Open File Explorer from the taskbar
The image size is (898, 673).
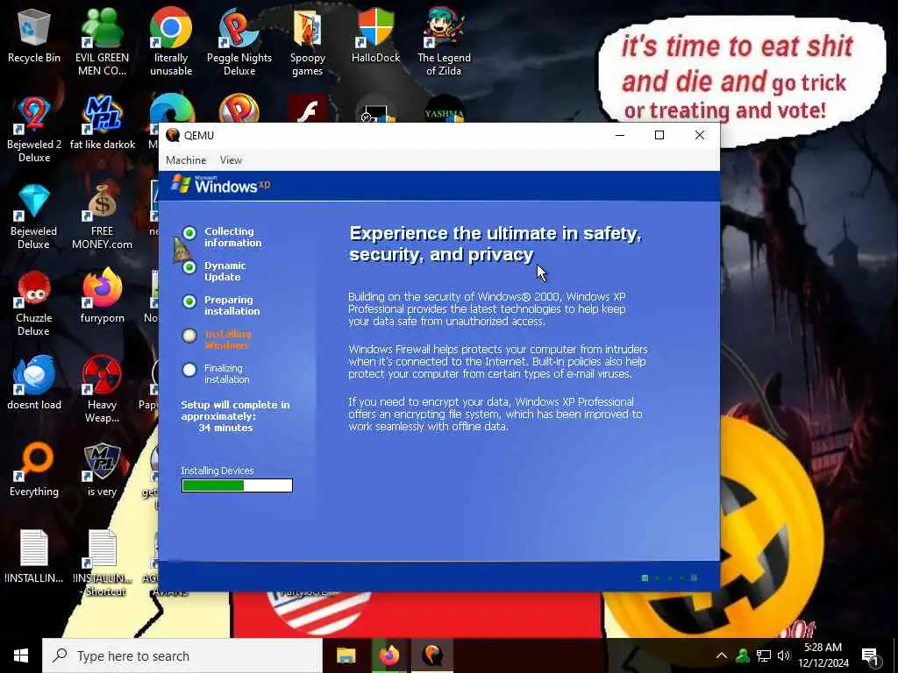click(346, 655)
